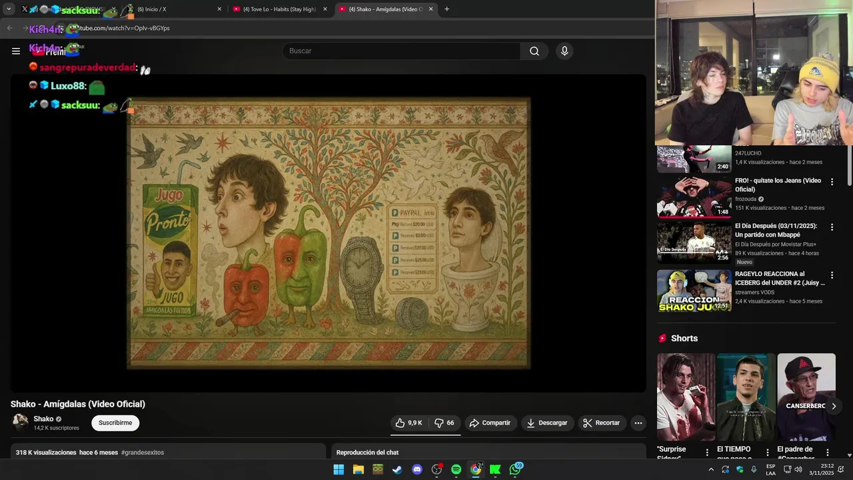Open the #grandesexitos hashtag link
Viewport: 853px width, 480px height.
tap(143, 453)
